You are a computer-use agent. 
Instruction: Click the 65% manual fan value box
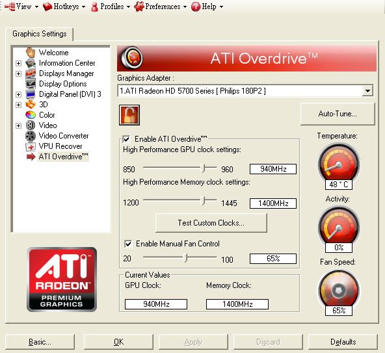pos(273,259)
